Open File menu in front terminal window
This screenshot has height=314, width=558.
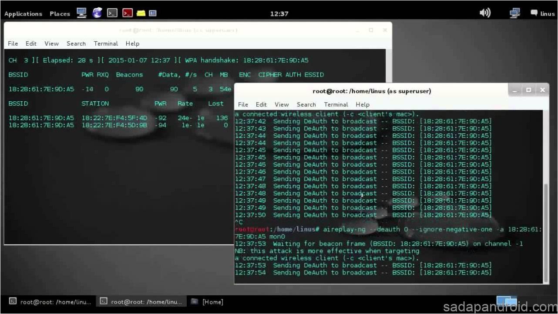pos(243,104)
